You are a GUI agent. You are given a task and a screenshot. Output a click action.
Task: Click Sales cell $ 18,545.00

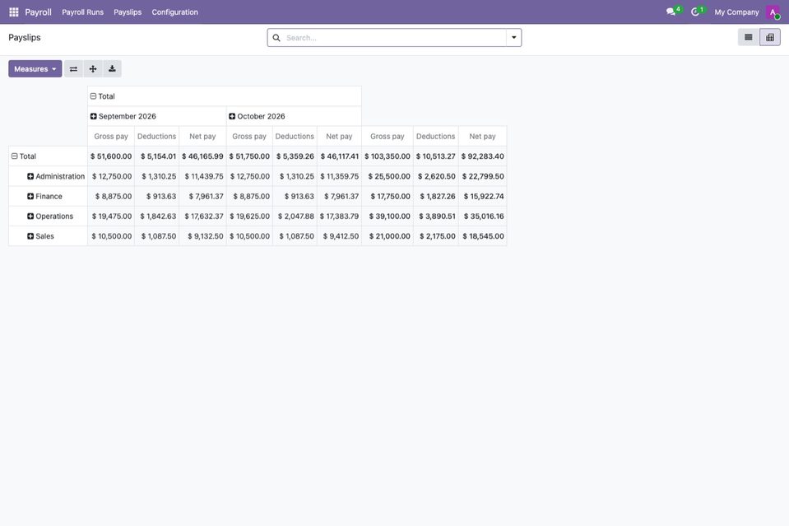pos(483,236)
